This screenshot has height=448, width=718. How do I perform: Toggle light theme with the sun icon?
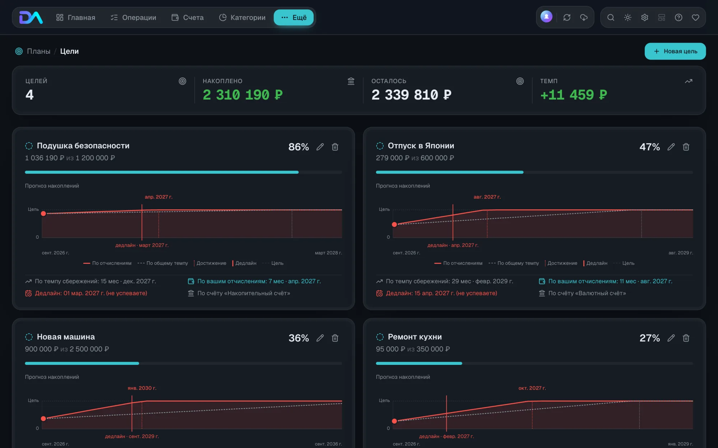(628, 18)
